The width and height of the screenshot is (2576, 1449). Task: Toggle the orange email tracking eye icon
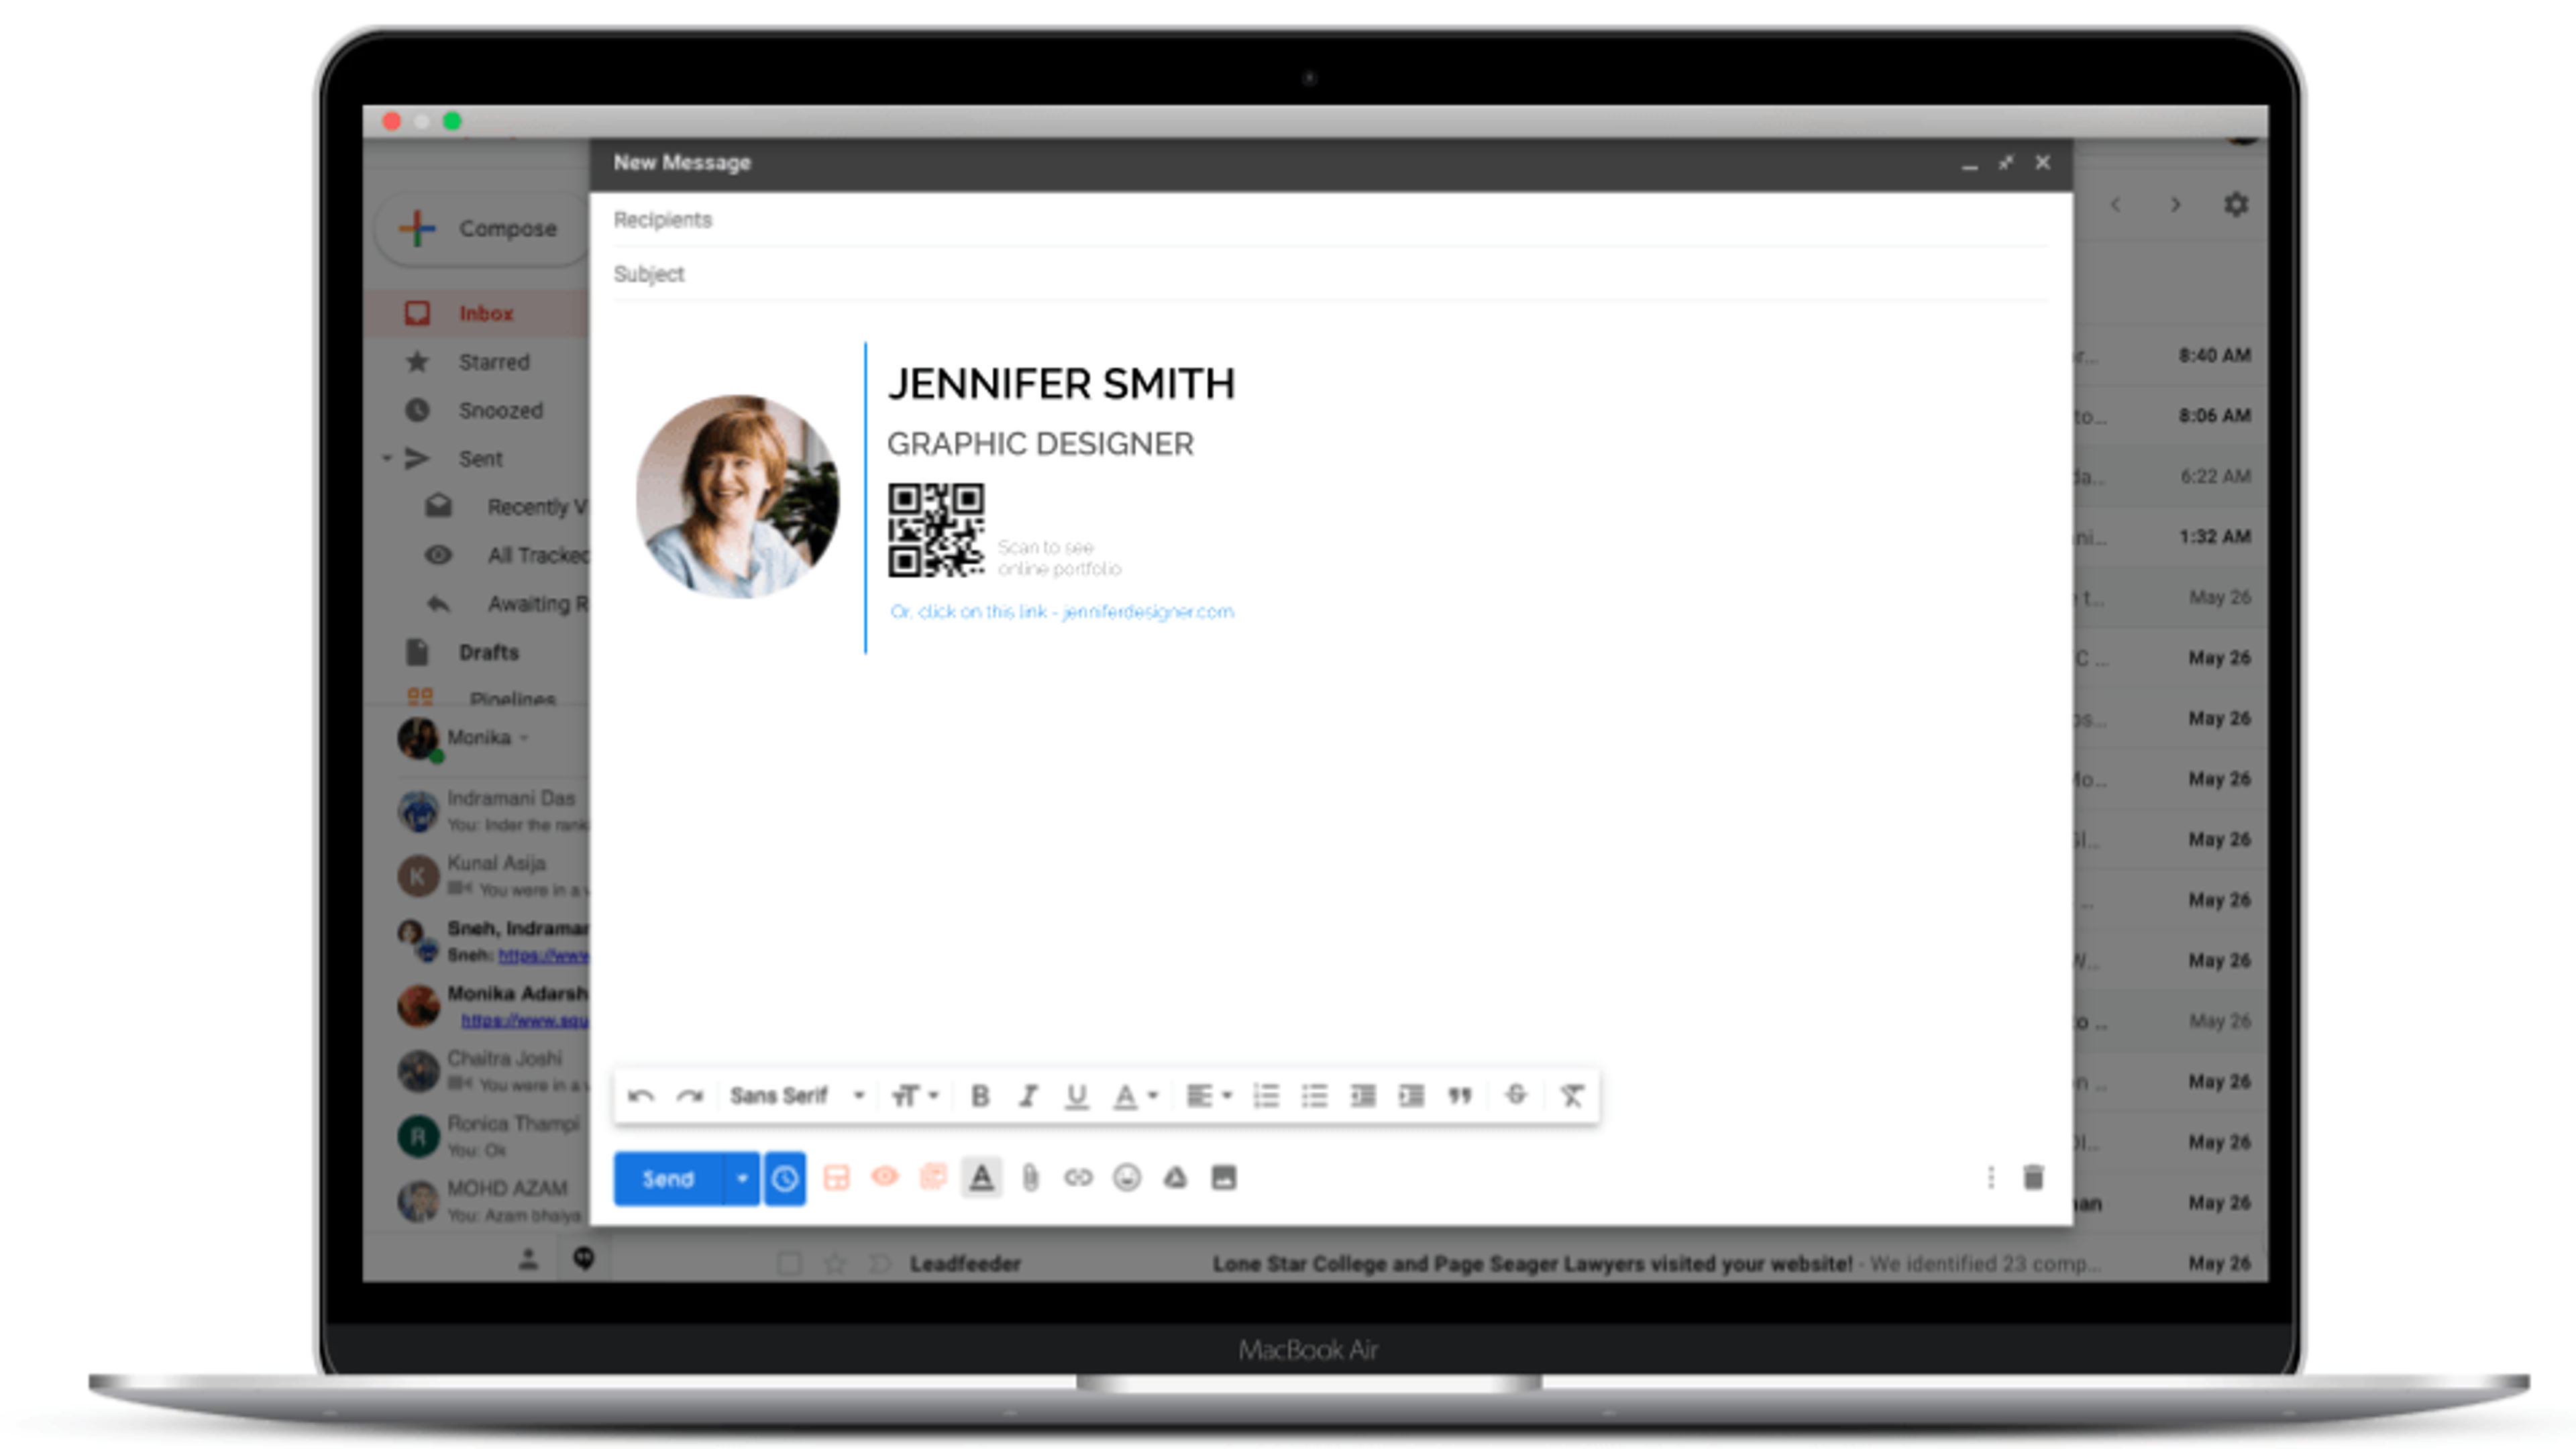(885, 1177)
